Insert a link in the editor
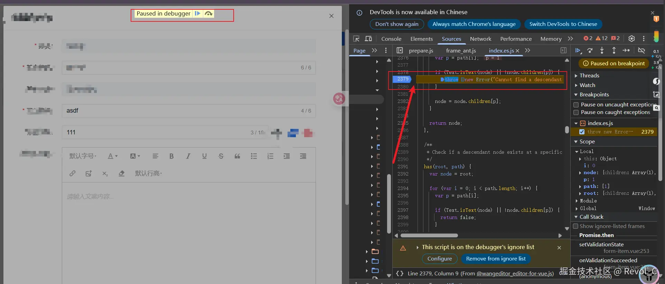The image size is (665, 284). pos(72,173)
